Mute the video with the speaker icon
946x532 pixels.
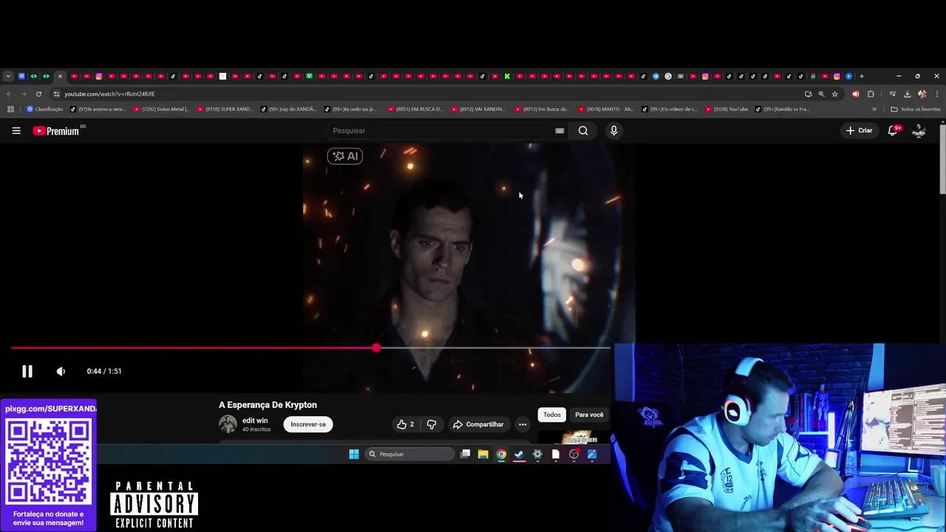61,372
